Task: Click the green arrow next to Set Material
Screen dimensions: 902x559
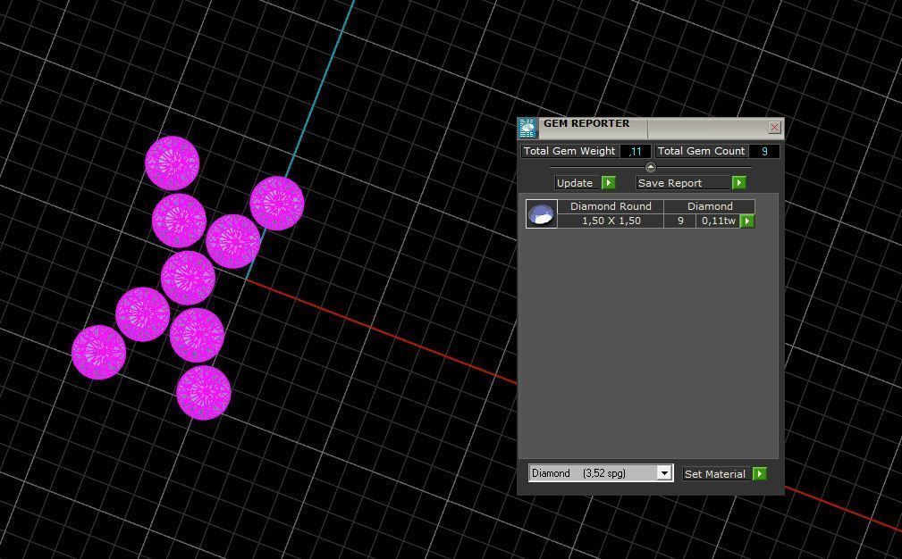Action: point(759,474)
